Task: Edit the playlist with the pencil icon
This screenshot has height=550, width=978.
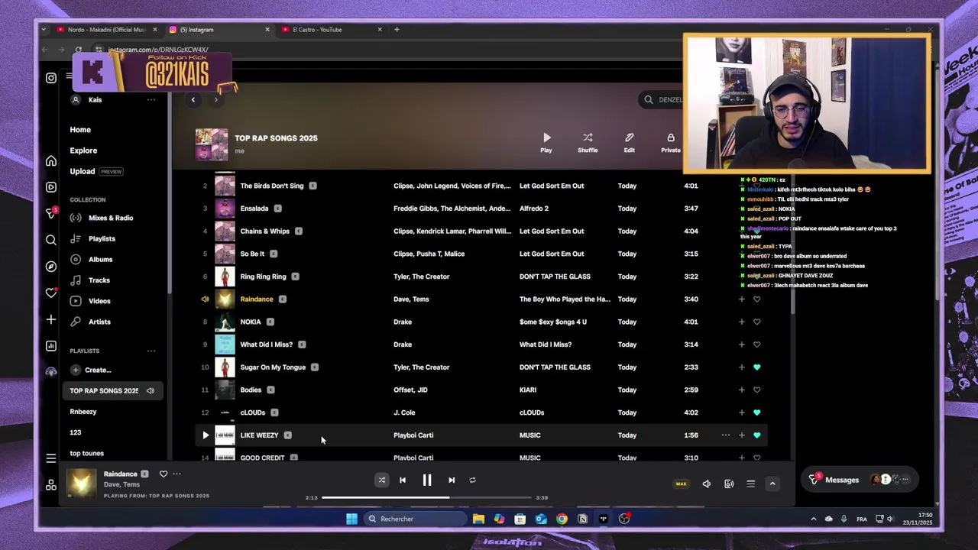Action: coord(629,143)
